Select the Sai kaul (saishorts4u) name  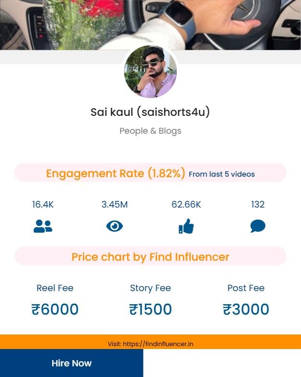150,112
